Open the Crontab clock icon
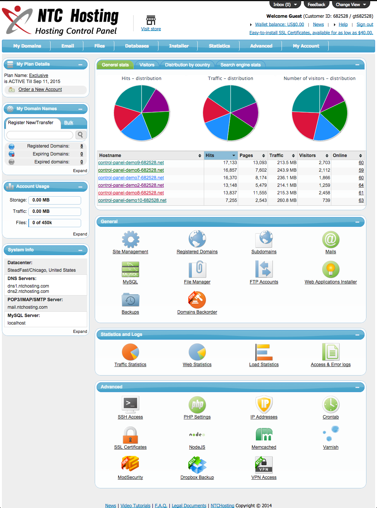377x508 pixels. pyautogui.click(x=331, y=405)
